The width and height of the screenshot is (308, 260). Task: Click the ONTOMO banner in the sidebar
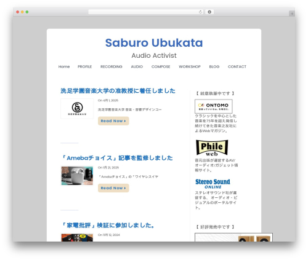tap(214, 106)
